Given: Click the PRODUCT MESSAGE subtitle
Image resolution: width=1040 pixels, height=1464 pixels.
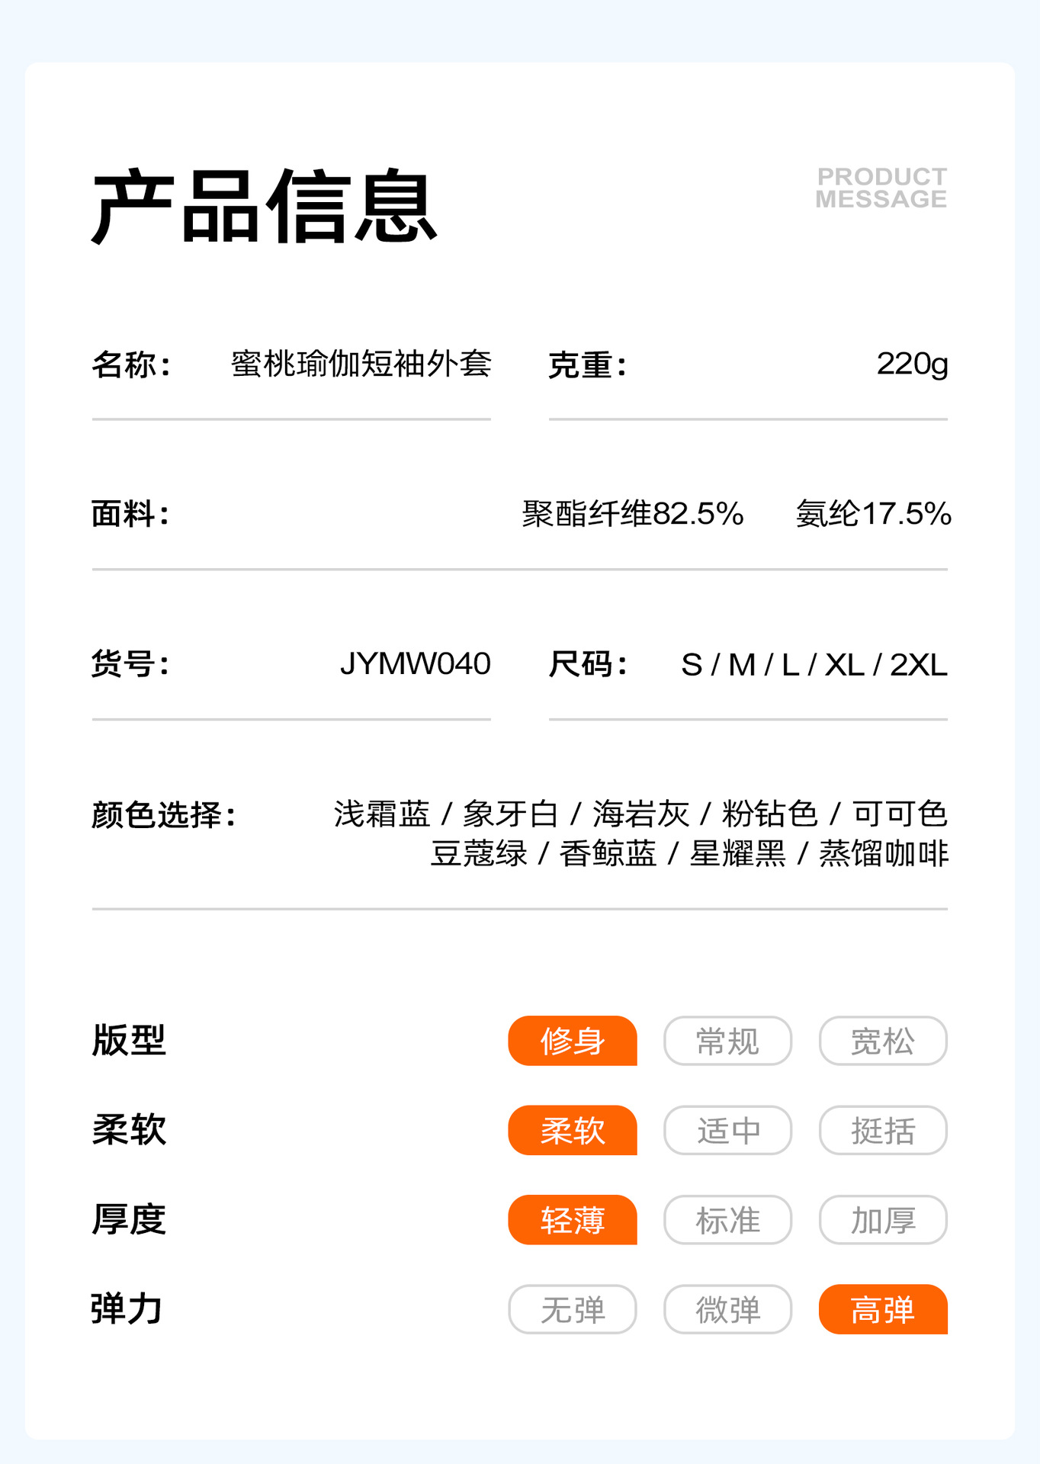Looking at the screenshot, I should [881, 188].
